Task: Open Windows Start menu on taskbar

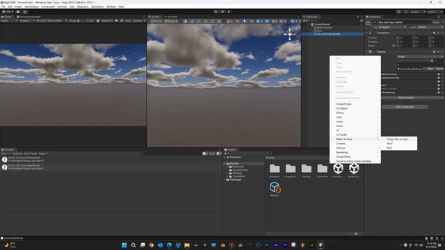Action: click(124, 245)
